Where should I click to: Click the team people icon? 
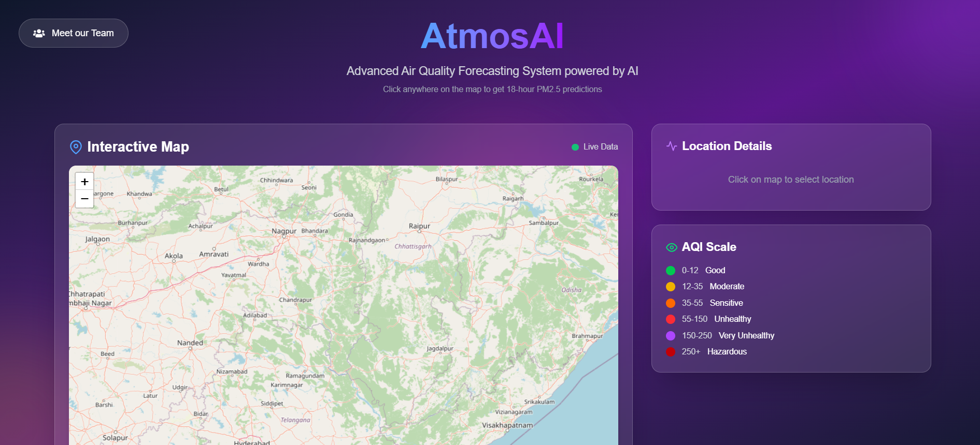(x=39, y=33)
